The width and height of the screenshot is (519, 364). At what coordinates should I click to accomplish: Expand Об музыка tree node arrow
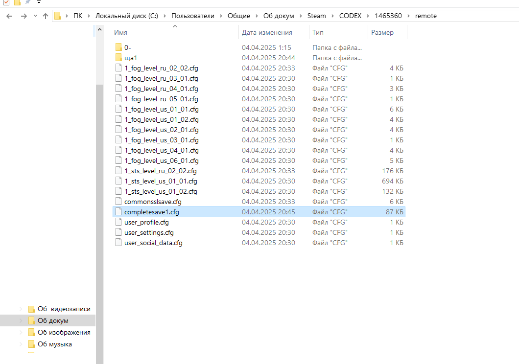pyautogui.click(x=21, y=344)
